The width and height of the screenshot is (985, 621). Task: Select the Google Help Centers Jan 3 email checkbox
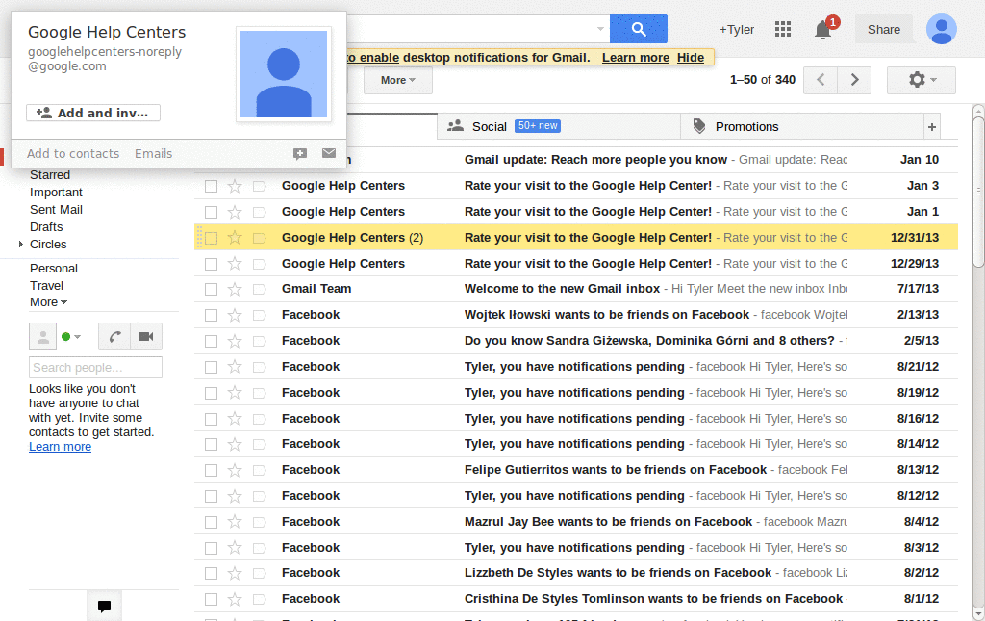[211, 186]
